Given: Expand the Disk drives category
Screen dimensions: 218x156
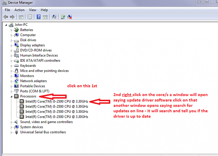Looking at the screenshot, I should coord(11,40).
